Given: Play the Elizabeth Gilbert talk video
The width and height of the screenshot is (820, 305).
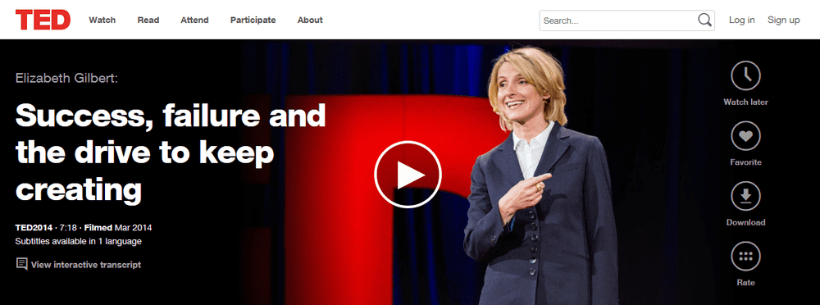Looking at the screenshot, I should (408, 175).
